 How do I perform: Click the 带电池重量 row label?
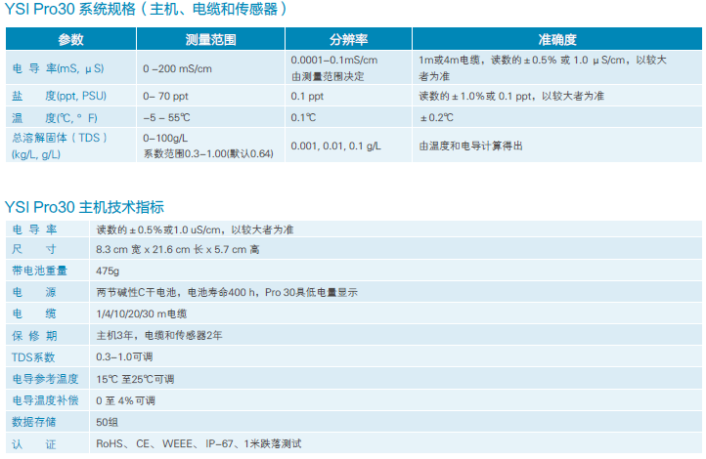pyautogui.click(x=40, y=271)
